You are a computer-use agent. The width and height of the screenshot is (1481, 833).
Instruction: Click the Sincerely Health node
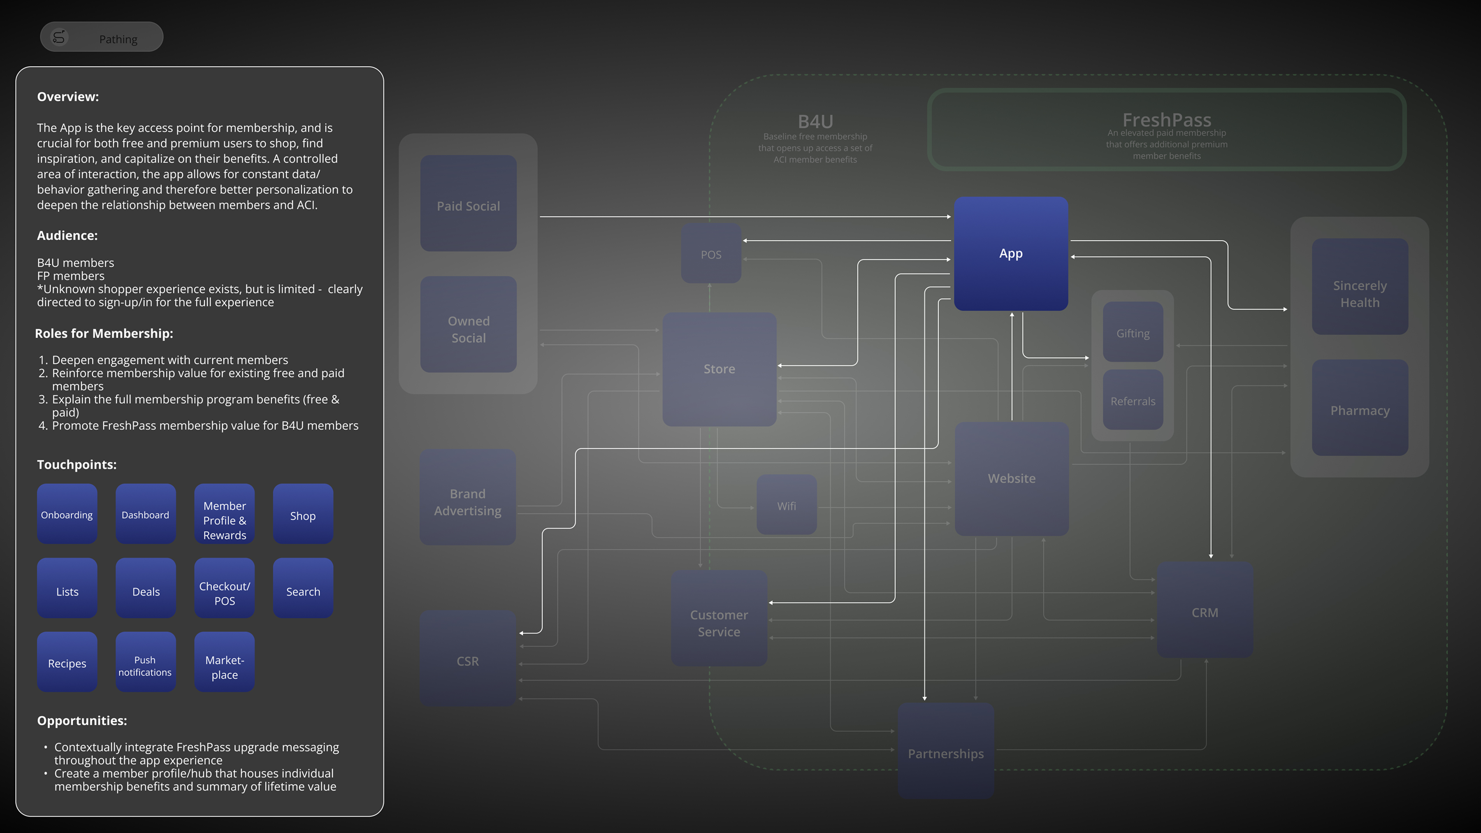[1360, 286]
